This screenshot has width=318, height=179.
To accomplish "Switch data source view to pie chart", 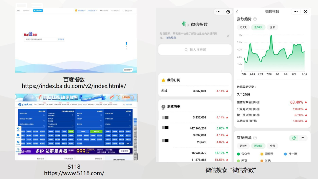I will click(x=294, y=138).
